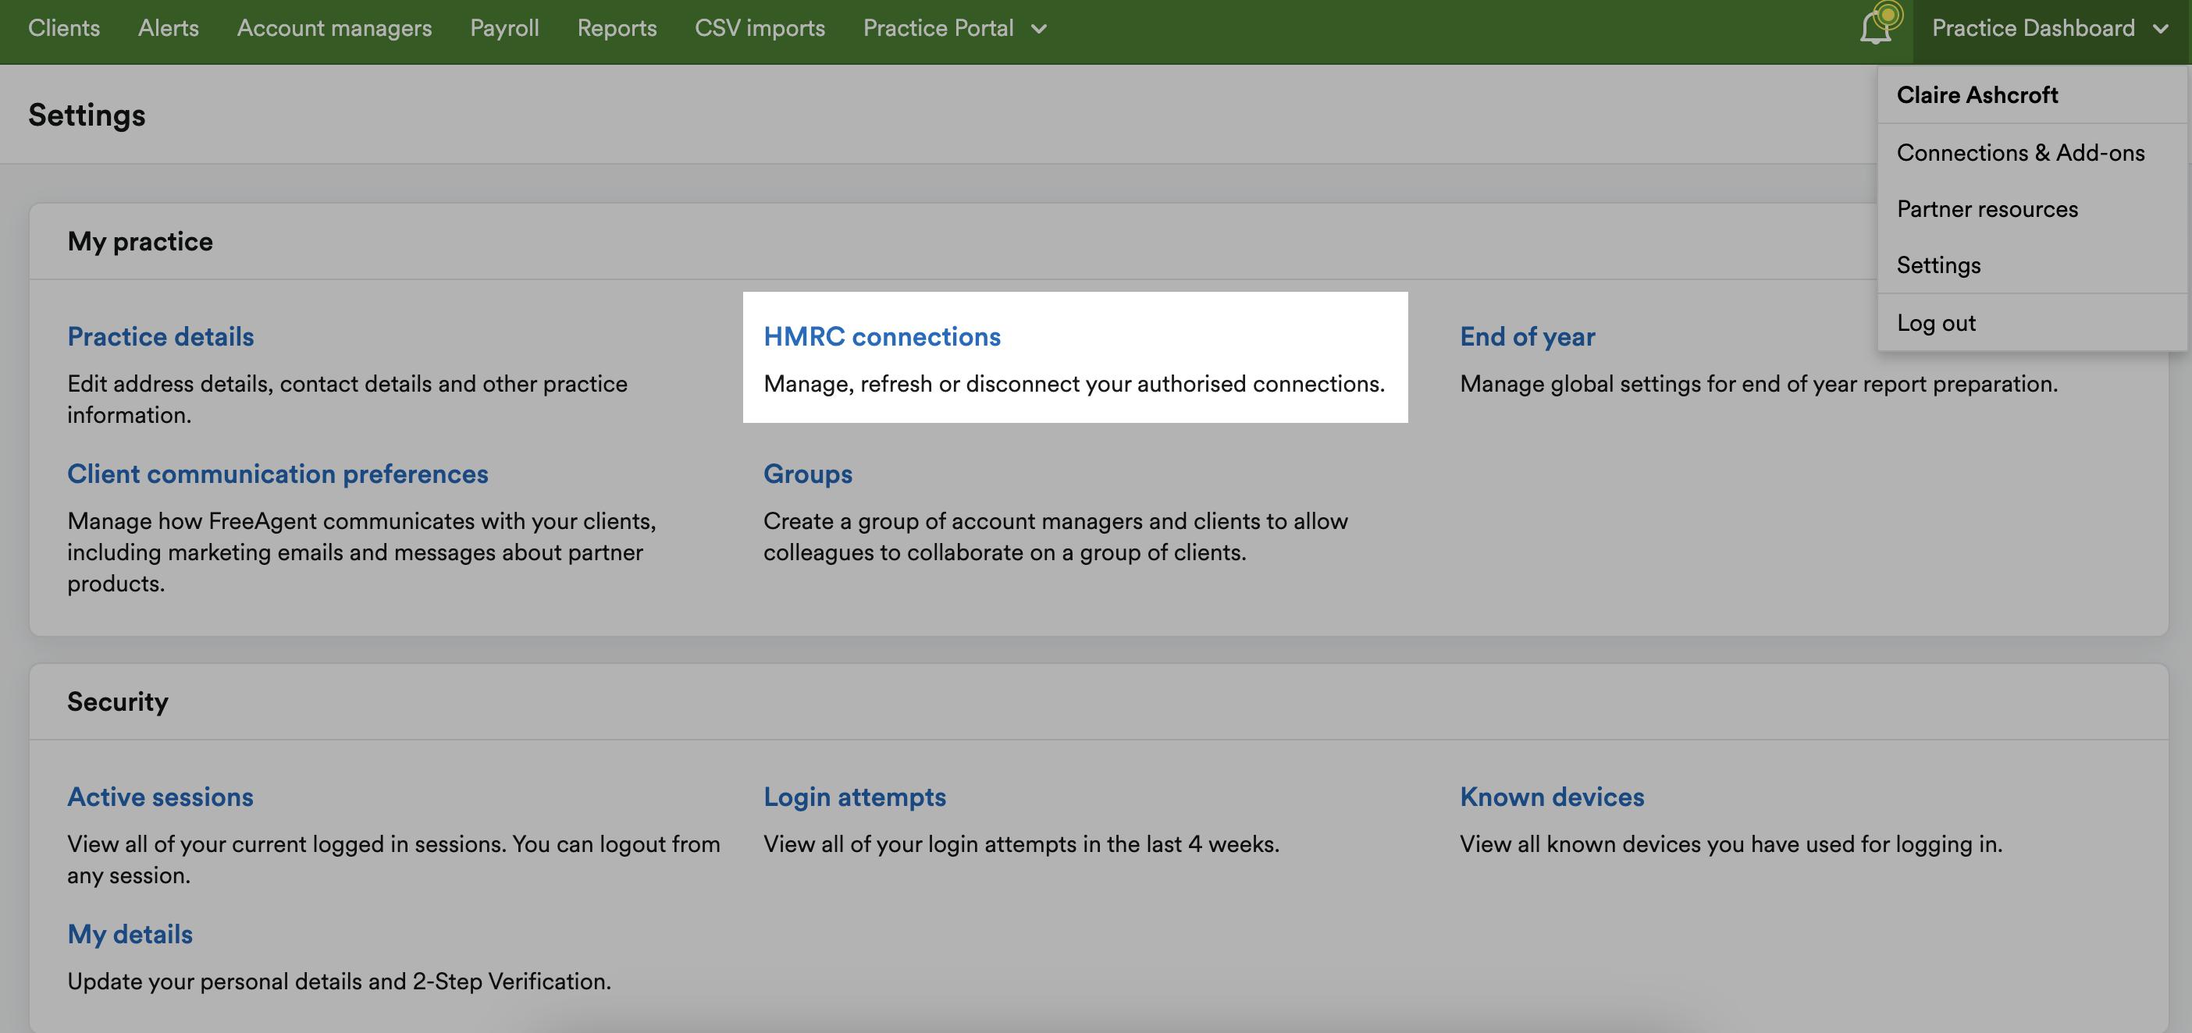The height and width of the screenshot is (1033, 2192).
Task: Open the Alerts section
Action: coord(168,28)
